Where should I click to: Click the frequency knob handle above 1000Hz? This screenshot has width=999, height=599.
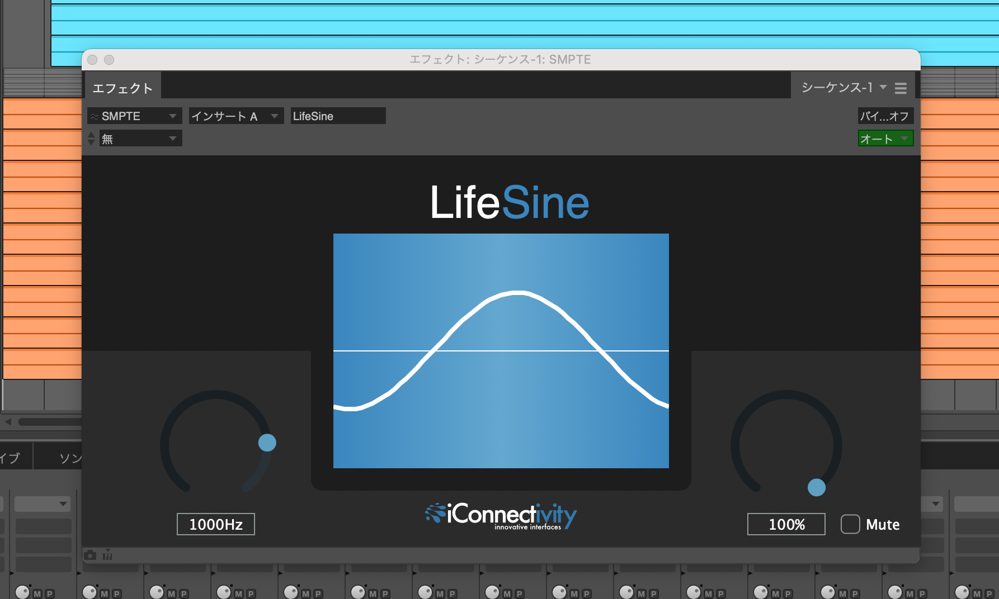point(267,443)
